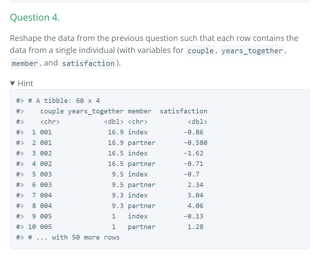313x257 pixels.
Task: Click the satisfaction value -1.62
Action: (x=193, y=153)
